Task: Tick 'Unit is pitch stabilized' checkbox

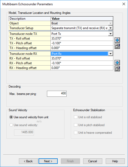Action: click(76, 125)
